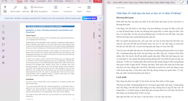This screenshot has height=101, width=188.
Task: Click the magnifier icon in right side panel
Action: coord(100,30)
